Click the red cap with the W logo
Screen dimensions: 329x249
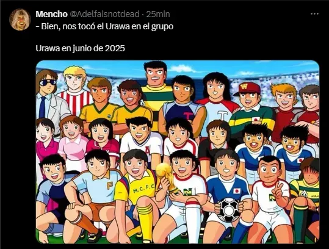(x=247, y=88)
